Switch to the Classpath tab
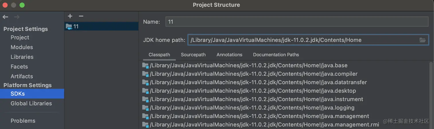This screenshot has height=129, width=434. pos(159,55)
